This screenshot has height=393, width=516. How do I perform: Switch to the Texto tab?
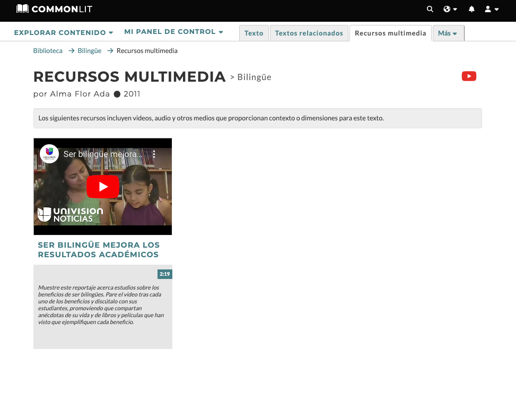click(x=253, y=33)
